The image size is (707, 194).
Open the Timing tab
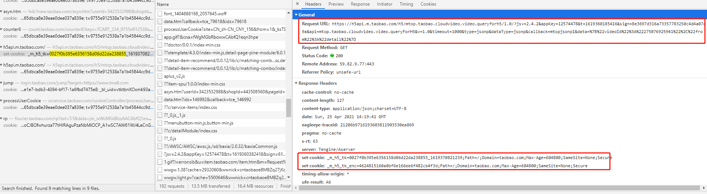[406, 4]
